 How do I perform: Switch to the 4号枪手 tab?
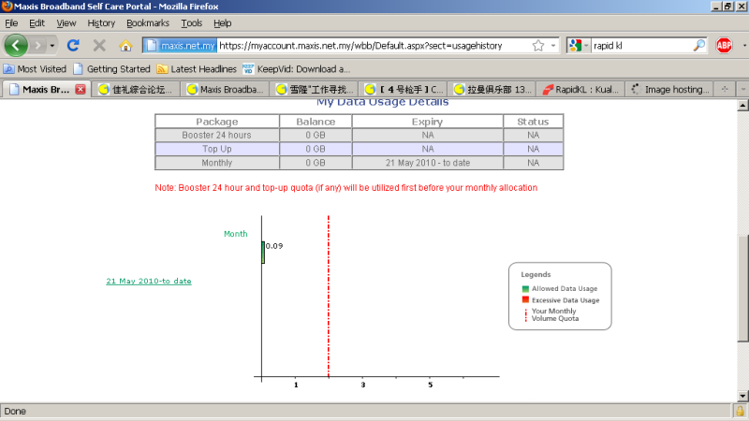click(403, 89)
